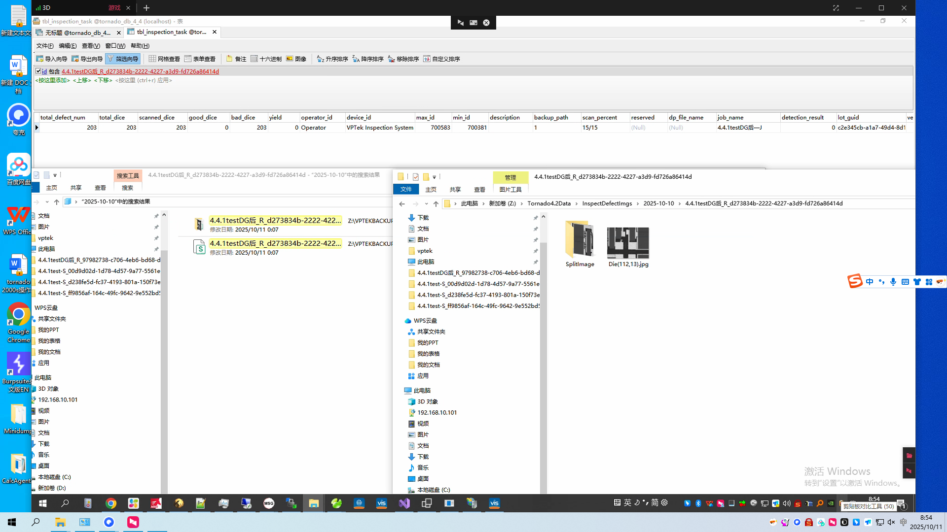This screenshot has height=532, width=947.
Task: Open the 查看(V) menu
Action: [x=91, y=46]
